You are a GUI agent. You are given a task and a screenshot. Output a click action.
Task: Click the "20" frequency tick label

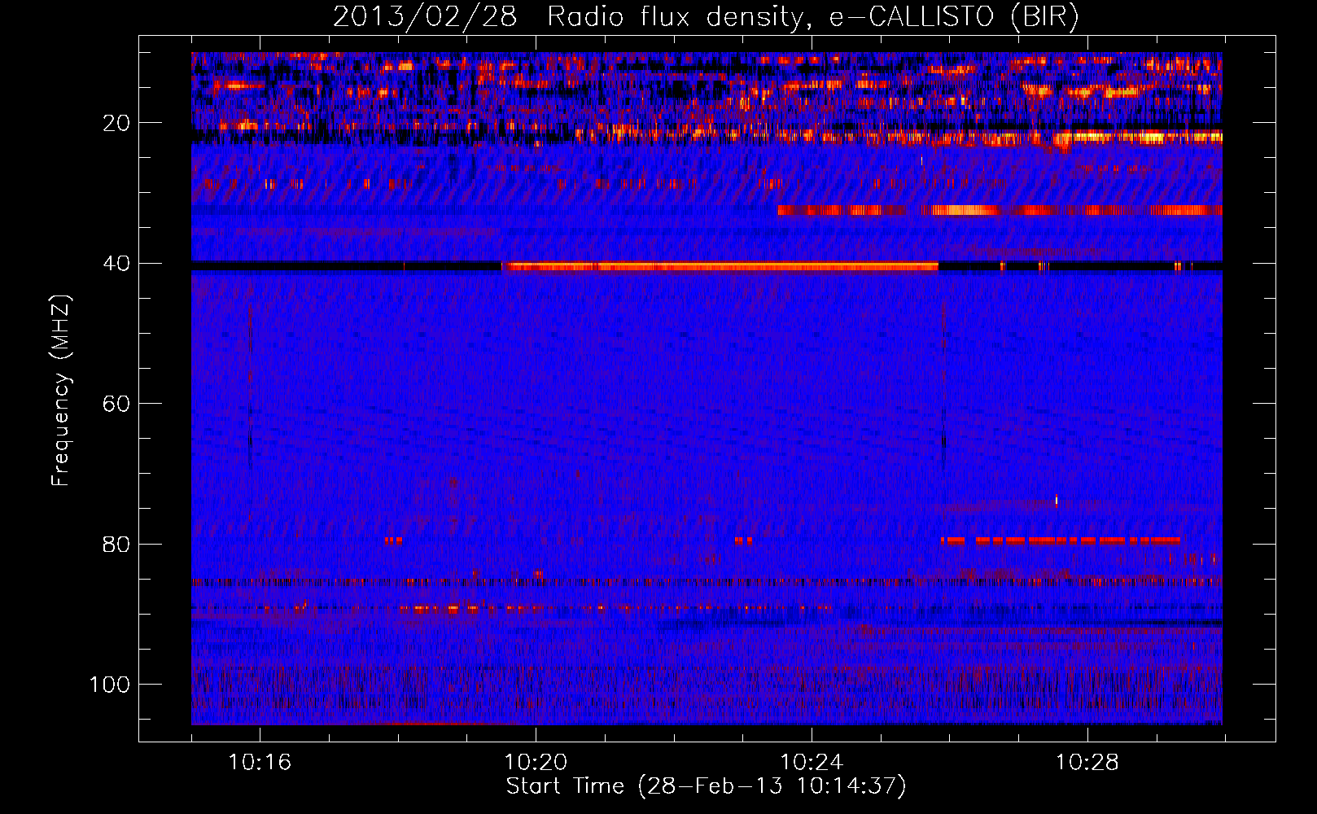[116, 123]
